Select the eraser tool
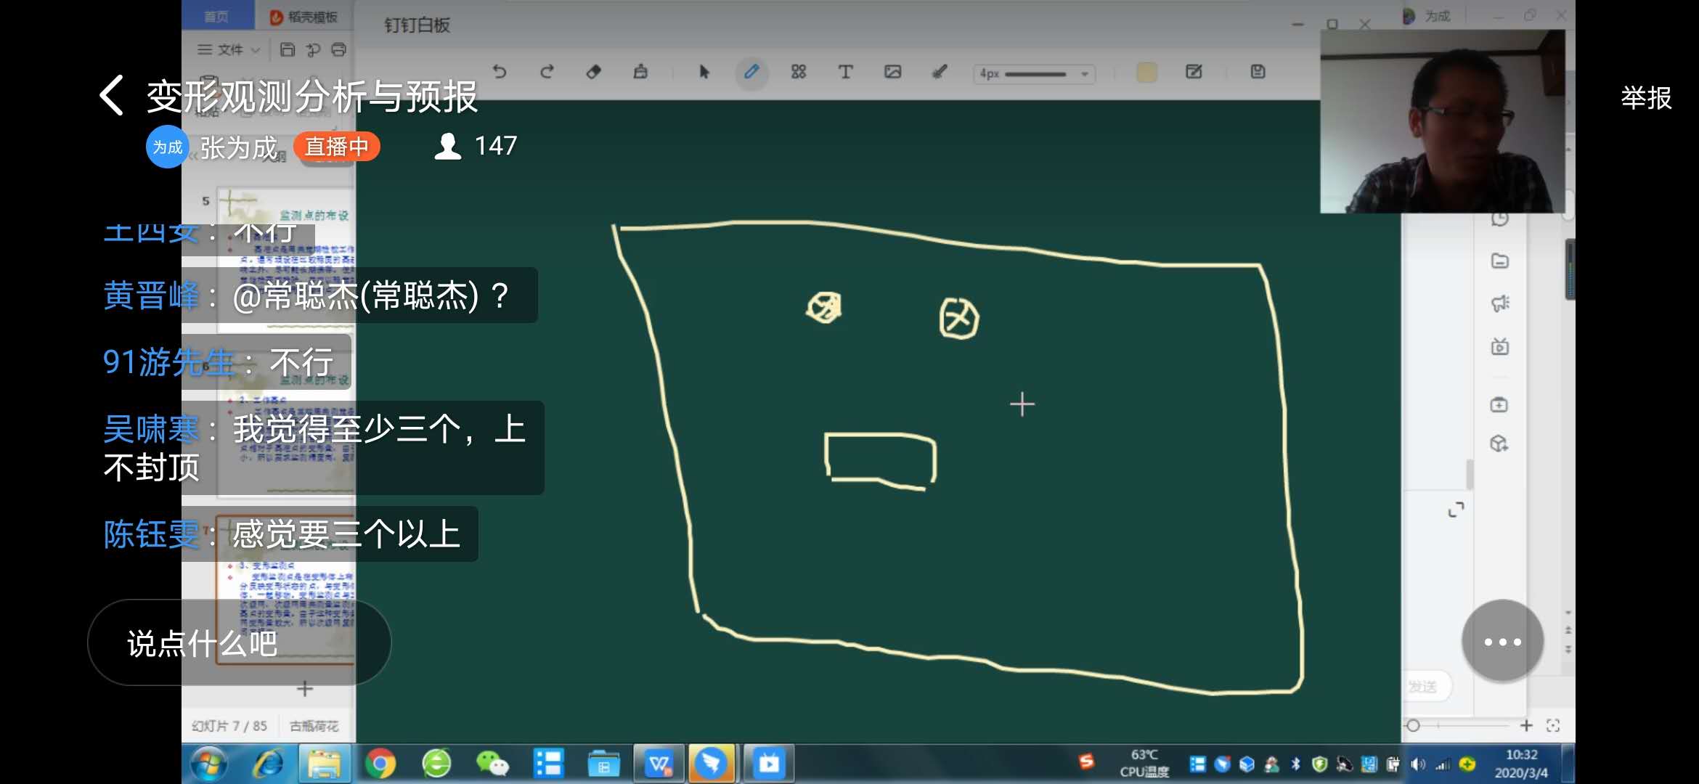The width and height of the screenshot is (1699, 784). [593, 72]
